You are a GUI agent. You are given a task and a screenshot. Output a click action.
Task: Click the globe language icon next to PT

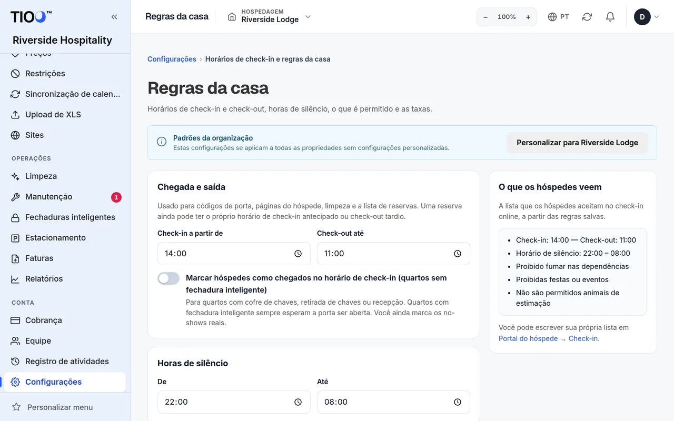552,17
